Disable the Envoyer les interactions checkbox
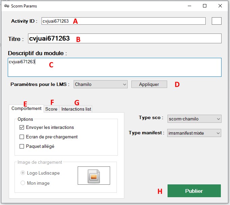Image resolution: width=230 pixels, height=205 pixels. tap(22, 128)
